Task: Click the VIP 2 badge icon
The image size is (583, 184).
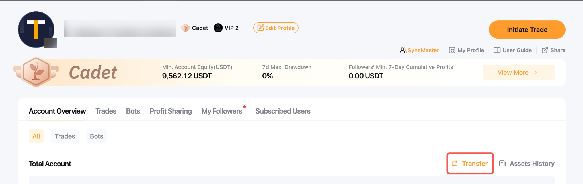Action: pyautogui.click(x=218, y=28)
